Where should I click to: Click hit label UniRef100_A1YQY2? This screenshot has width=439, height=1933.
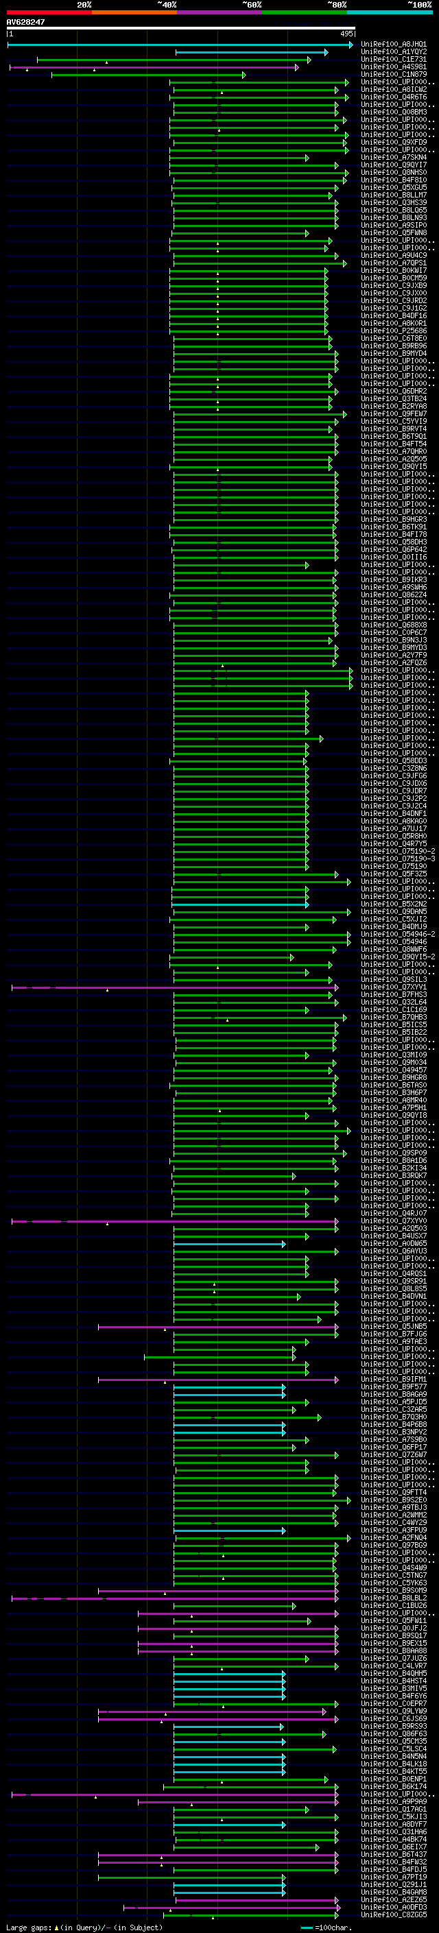point(394,52)
